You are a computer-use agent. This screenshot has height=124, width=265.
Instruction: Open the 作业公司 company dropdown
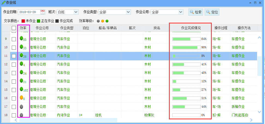(x=180, y=12)
